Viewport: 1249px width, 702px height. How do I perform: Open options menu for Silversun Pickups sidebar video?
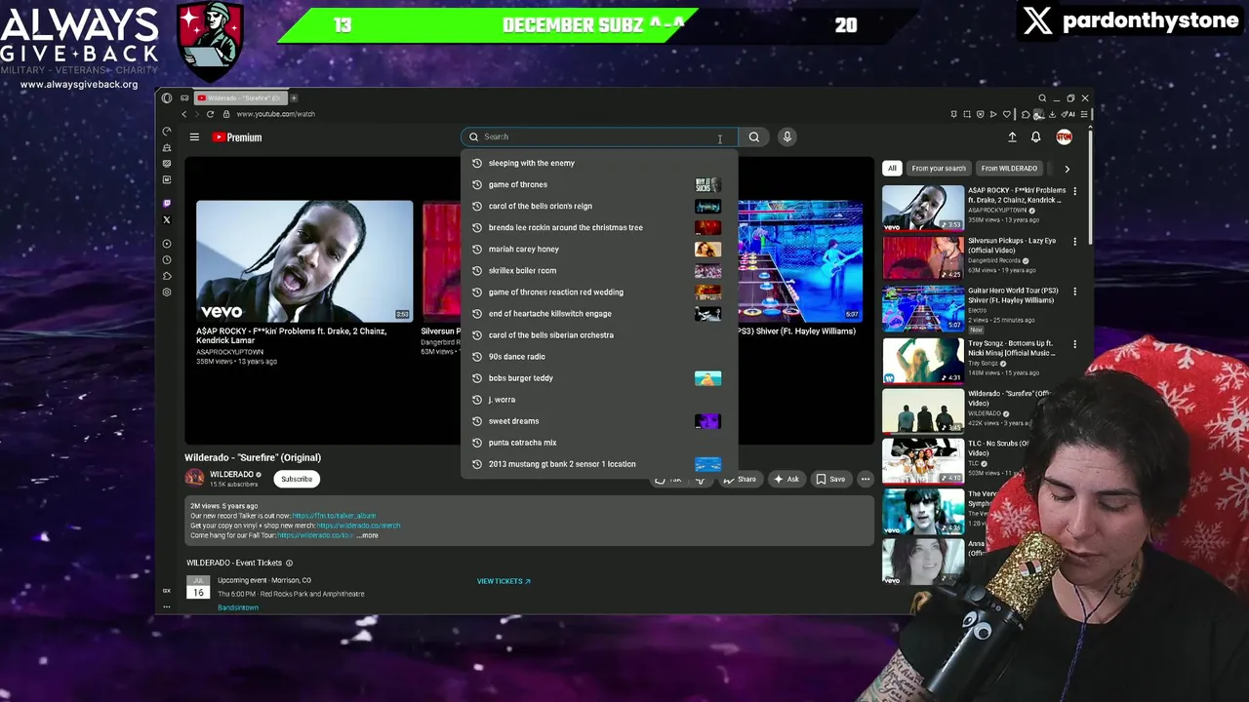(x=1074, y=242)
